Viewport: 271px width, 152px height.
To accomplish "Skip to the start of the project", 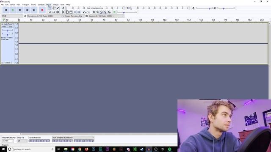I will click(x=27, y=10).
